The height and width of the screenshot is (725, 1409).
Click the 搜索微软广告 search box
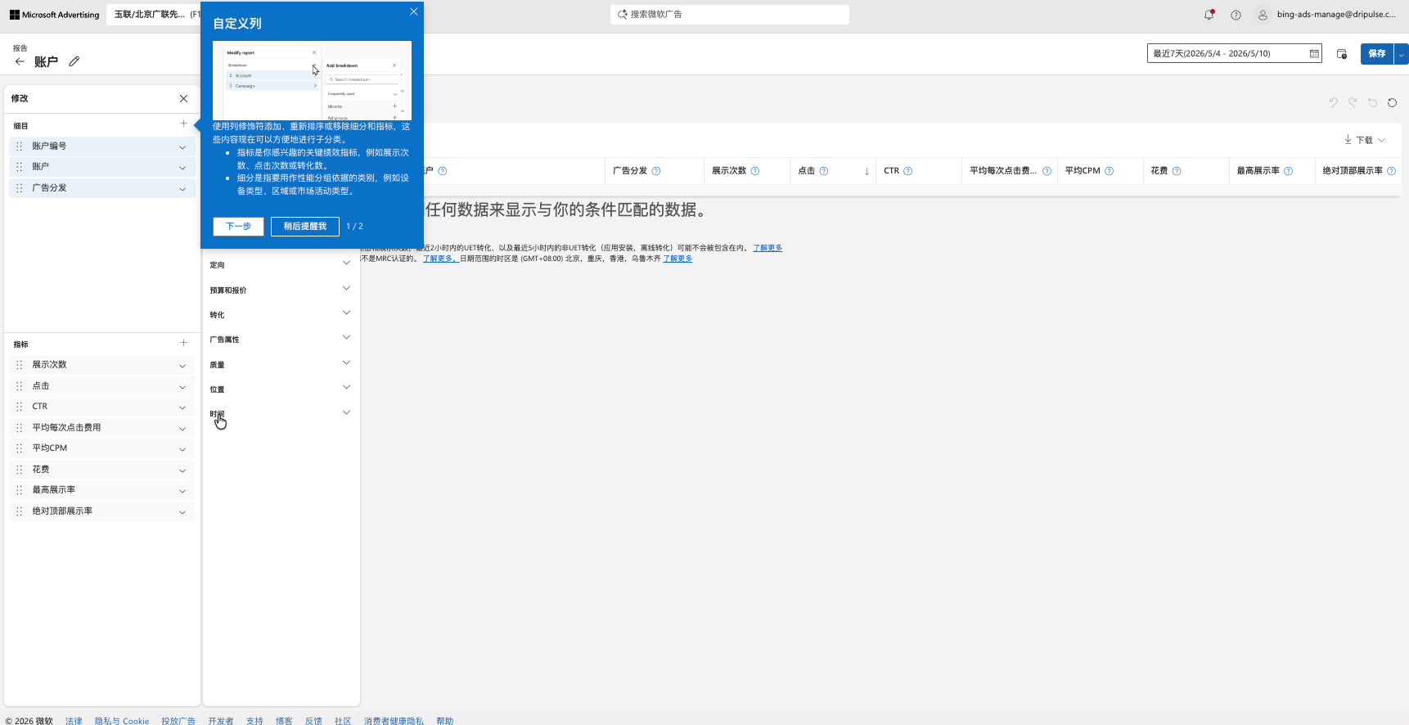pos(730,15)
